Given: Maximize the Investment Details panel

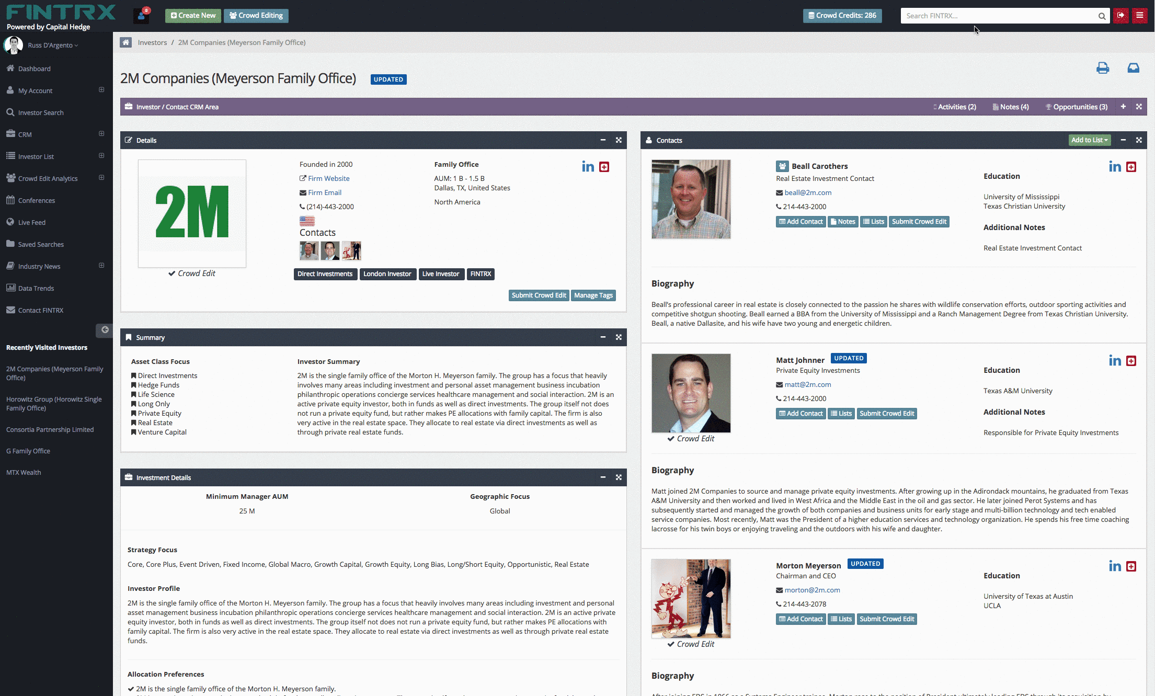Looking at the screenshot, I should click(619, 477).
